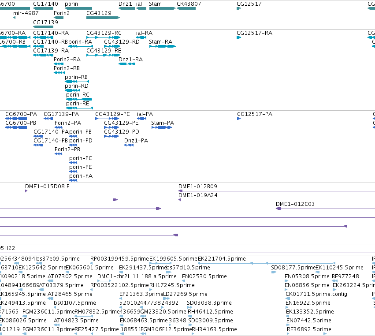Screen dimensions: 375x336
Task: Click the 'ial' gene label
Action: tap(139, 4)
